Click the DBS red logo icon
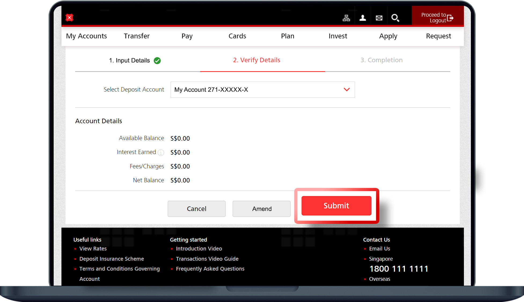 pos(69,18)
